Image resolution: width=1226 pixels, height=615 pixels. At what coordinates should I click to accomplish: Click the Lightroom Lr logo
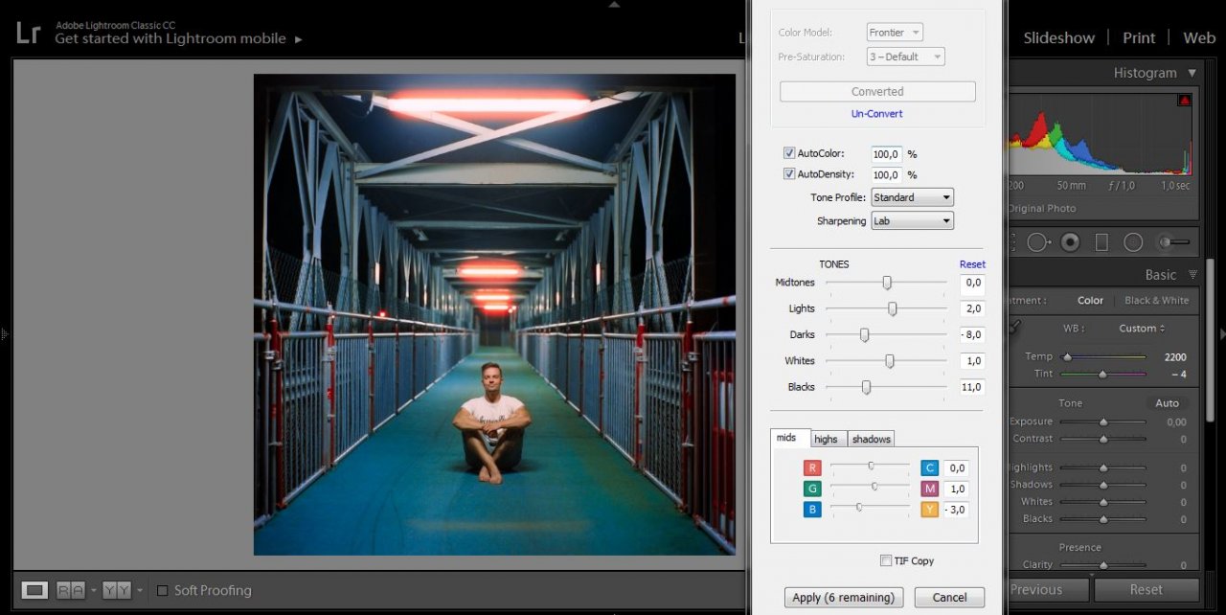[x=29, y=33]
